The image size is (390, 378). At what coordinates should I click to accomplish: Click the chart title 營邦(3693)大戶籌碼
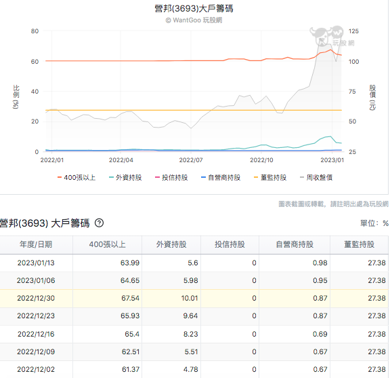194,8
